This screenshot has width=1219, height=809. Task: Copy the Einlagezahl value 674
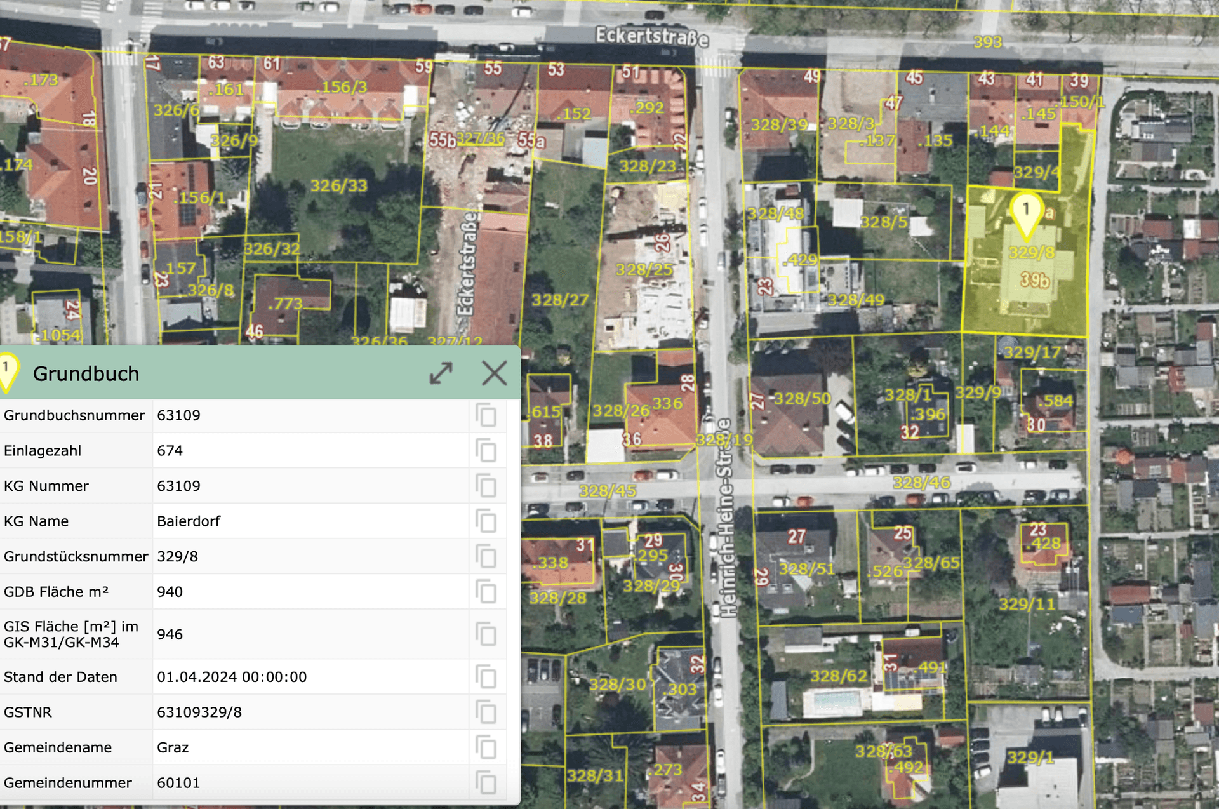(486, 451)
